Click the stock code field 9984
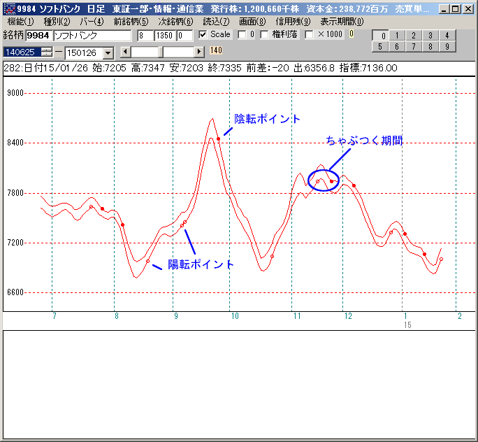Image resolution: width=478 pixels, height=442 pixels. (x=38, y=35)
